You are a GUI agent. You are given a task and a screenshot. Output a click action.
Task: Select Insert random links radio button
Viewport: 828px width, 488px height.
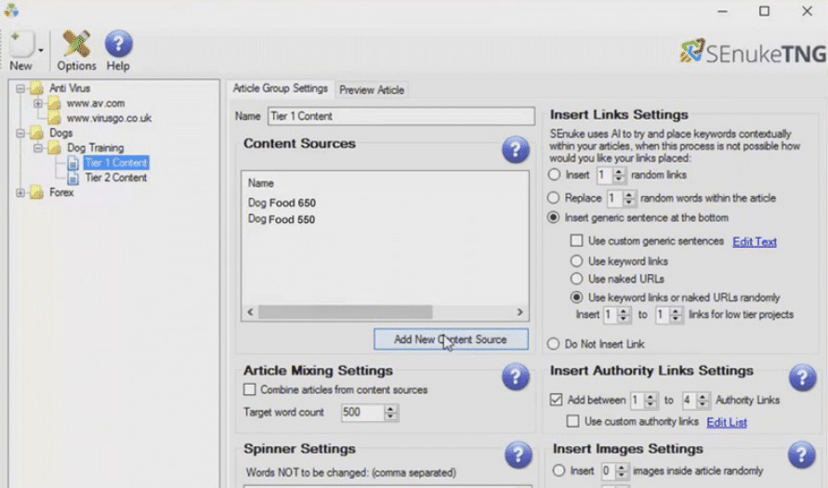[x=554, y=175]
